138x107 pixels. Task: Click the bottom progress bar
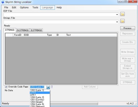click(x=74, y=104)
